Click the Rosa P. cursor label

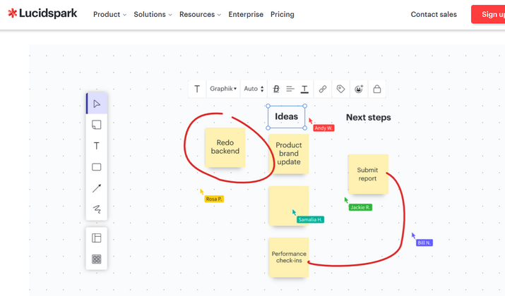tap(214, 199)
